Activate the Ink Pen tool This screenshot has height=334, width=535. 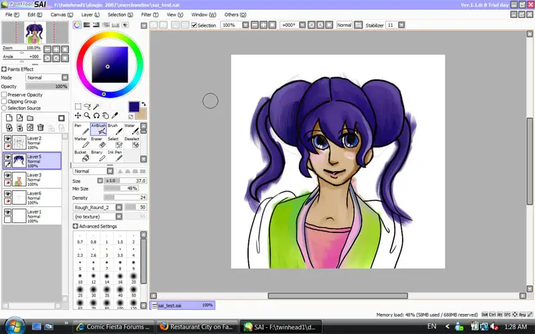(115, 156)
